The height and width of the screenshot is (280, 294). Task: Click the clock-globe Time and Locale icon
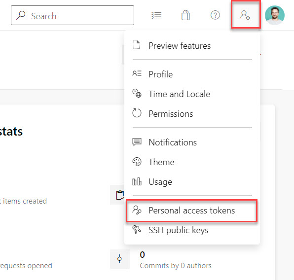(x=137, y=93)
